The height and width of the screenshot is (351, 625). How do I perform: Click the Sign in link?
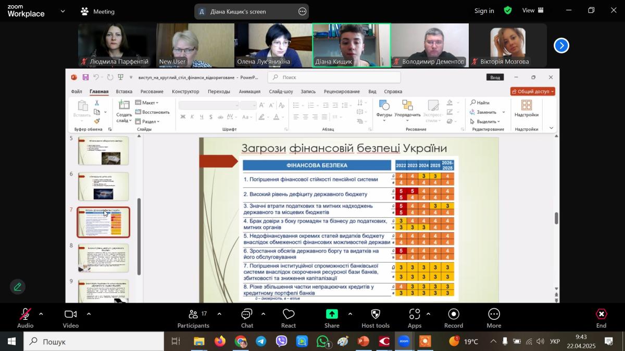tap(484, 11)
